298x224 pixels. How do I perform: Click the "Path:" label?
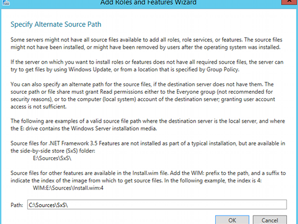17,205
